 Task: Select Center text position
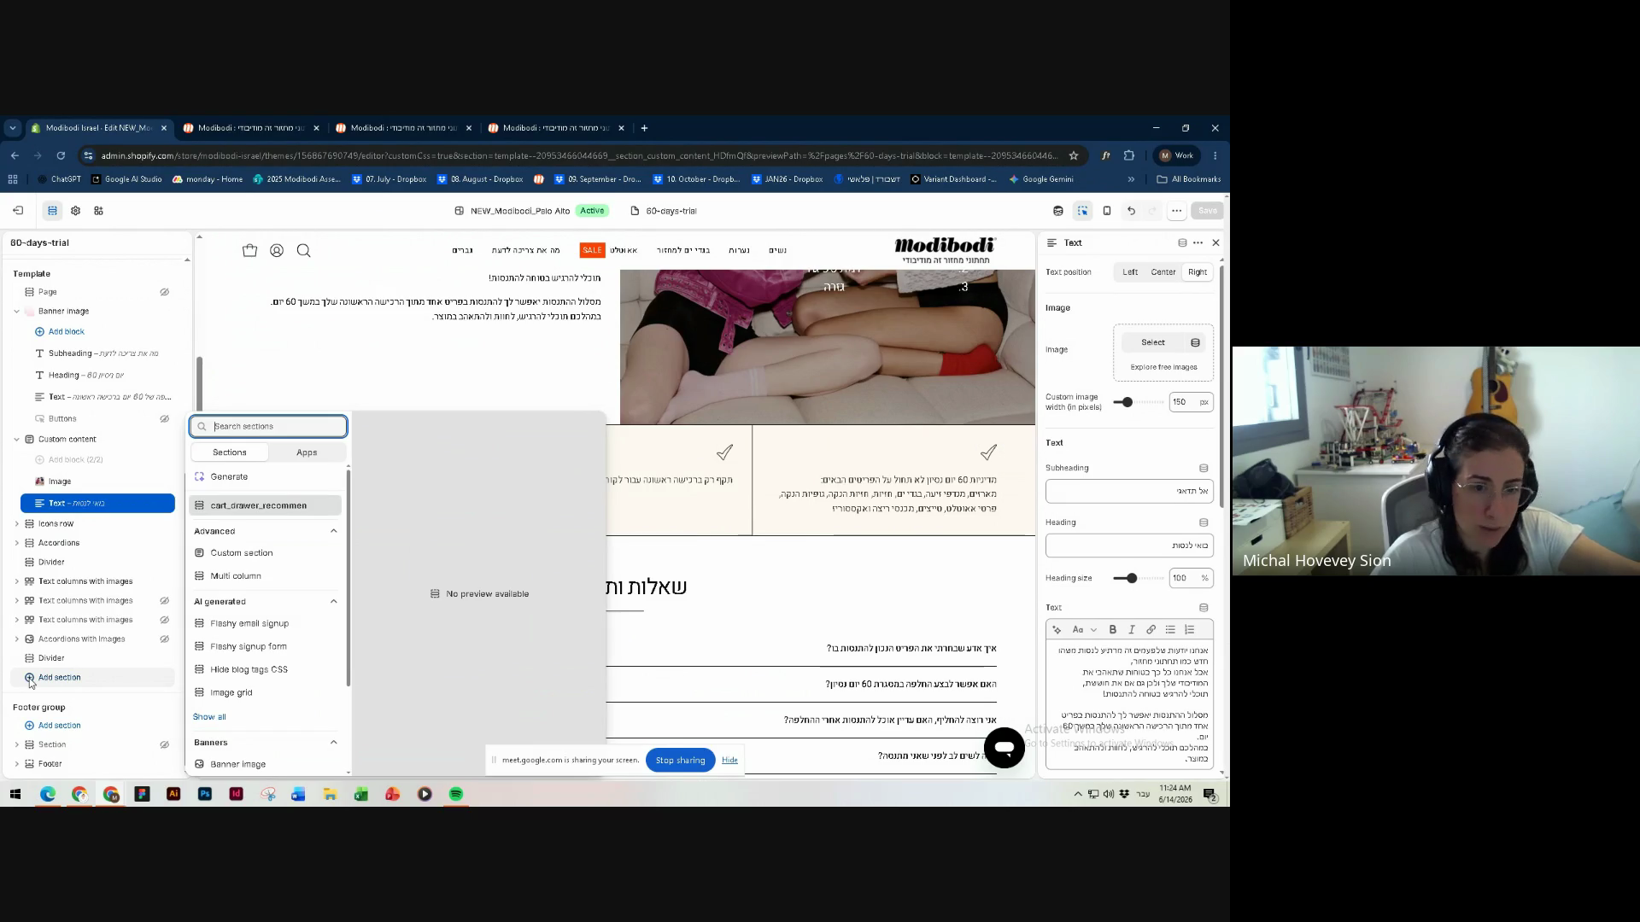click(x=1163, y=272)
